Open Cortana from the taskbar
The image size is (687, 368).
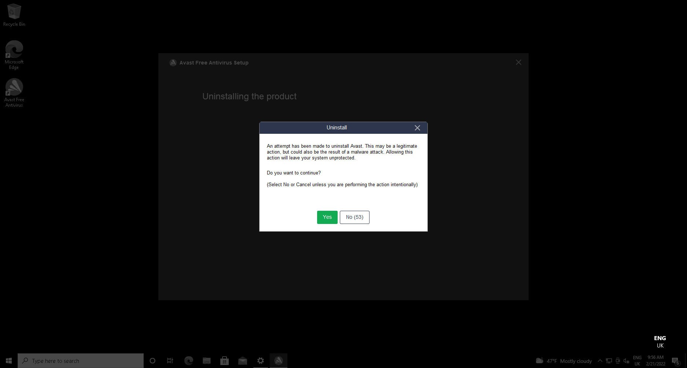click(153, 361)
